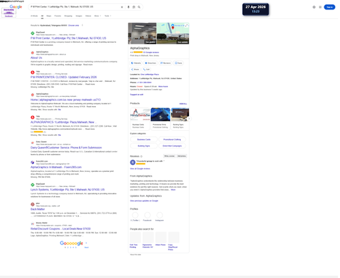Image resolution: width=340 pixels, height=278 pixels.
Task: Click the Google logo at top left
Action: (x=16, y=7)
